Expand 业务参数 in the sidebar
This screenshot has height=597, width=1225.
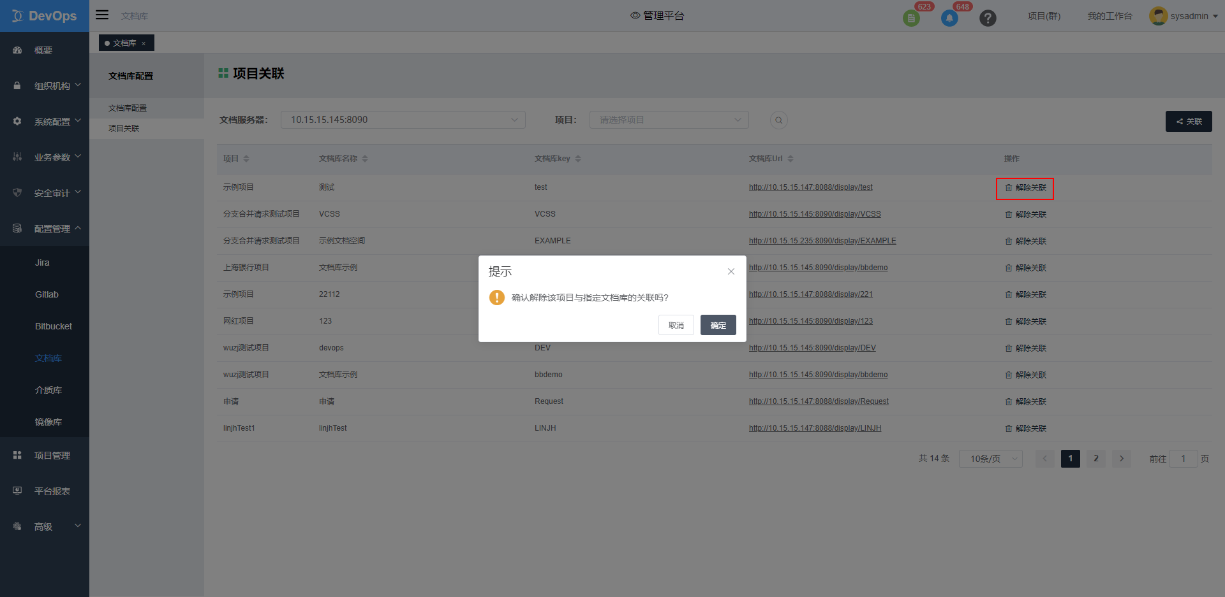click(x=45, y=157)
